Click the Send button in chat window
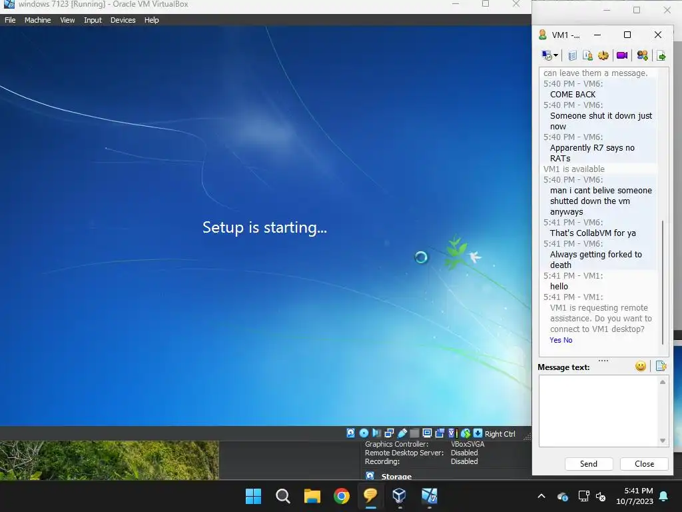 (589, 464)
